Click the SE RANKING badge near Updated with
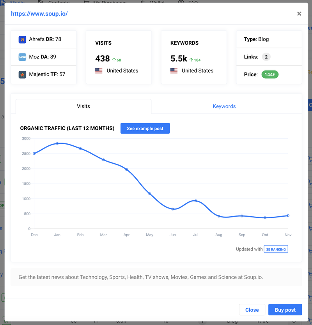Viewport: 312px width, 325px height. tap(276, 249)
